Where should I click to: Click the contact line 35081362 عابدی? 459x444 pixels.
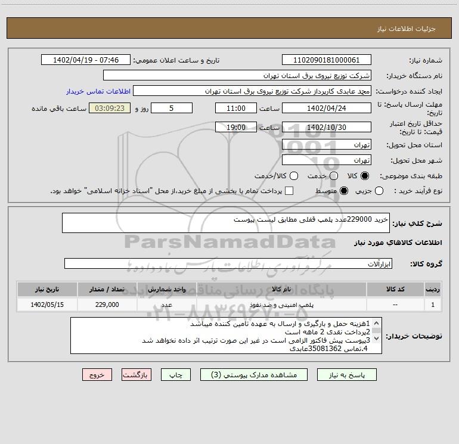[328, 349]
